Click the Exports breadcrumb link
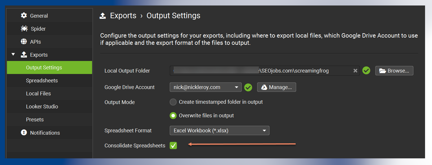432x165 pixels. pos(123,16)
